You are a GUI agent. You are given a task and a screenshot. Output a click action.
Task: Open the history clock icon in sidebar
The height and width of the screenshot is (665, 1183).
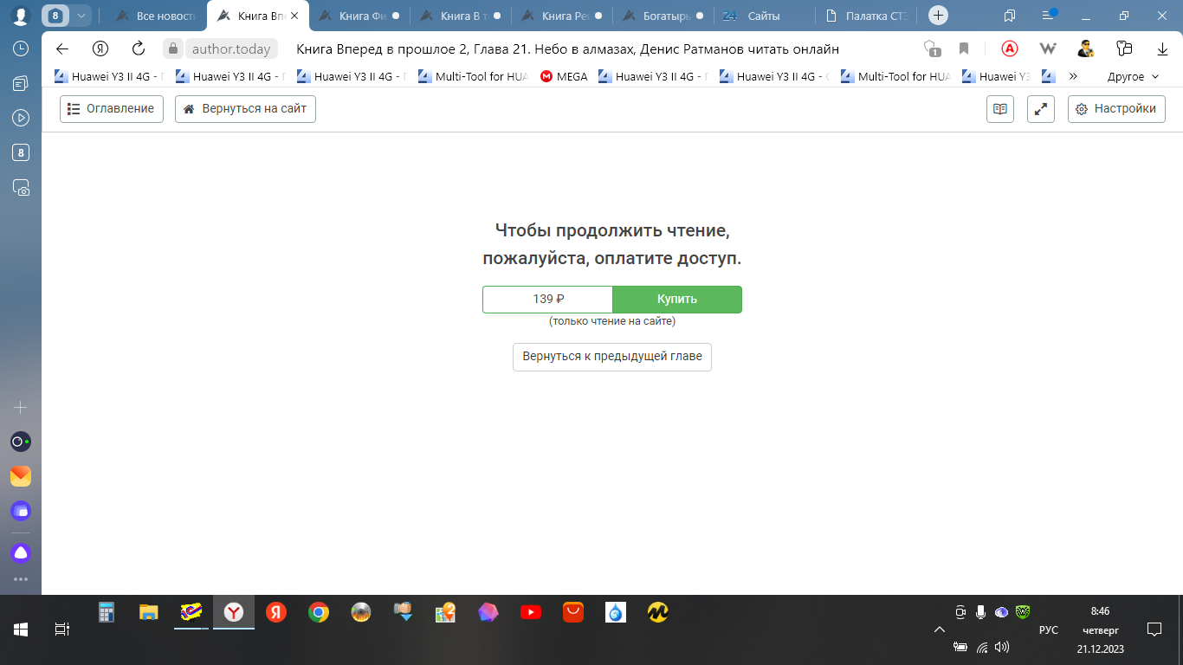pyautogui.click(x=21, y=49)
